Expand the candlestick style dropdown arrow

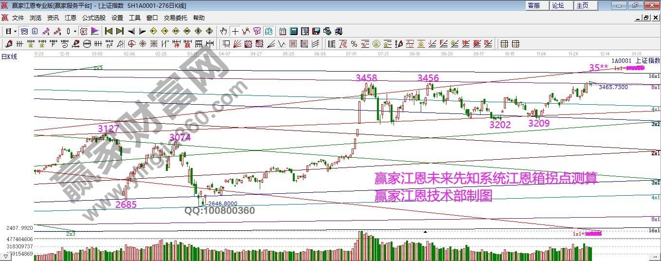click(74, 31)
